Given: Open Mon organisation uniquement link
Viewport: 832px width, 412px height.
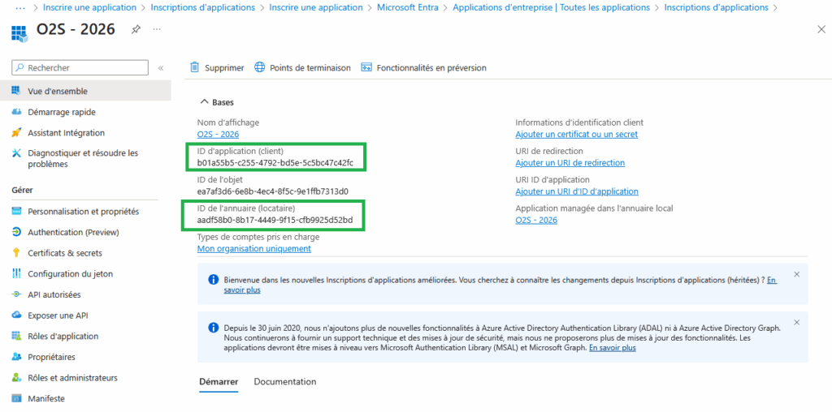Looking at the screenshot, I should [x=253, y=249].
